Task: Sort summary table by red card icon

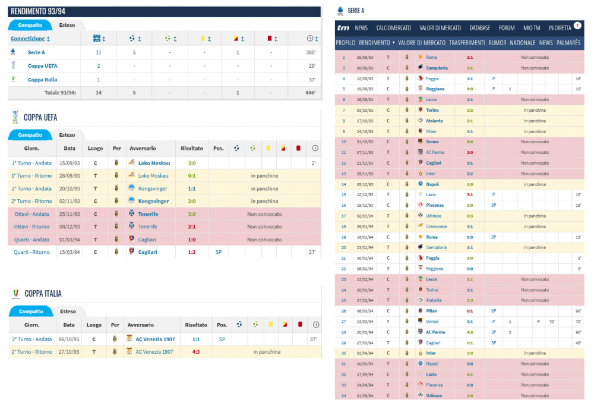Action: (271, 38)
